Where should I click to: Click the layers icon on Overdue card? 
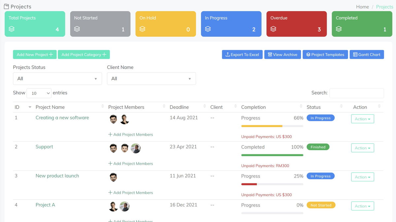pos(273,29)
